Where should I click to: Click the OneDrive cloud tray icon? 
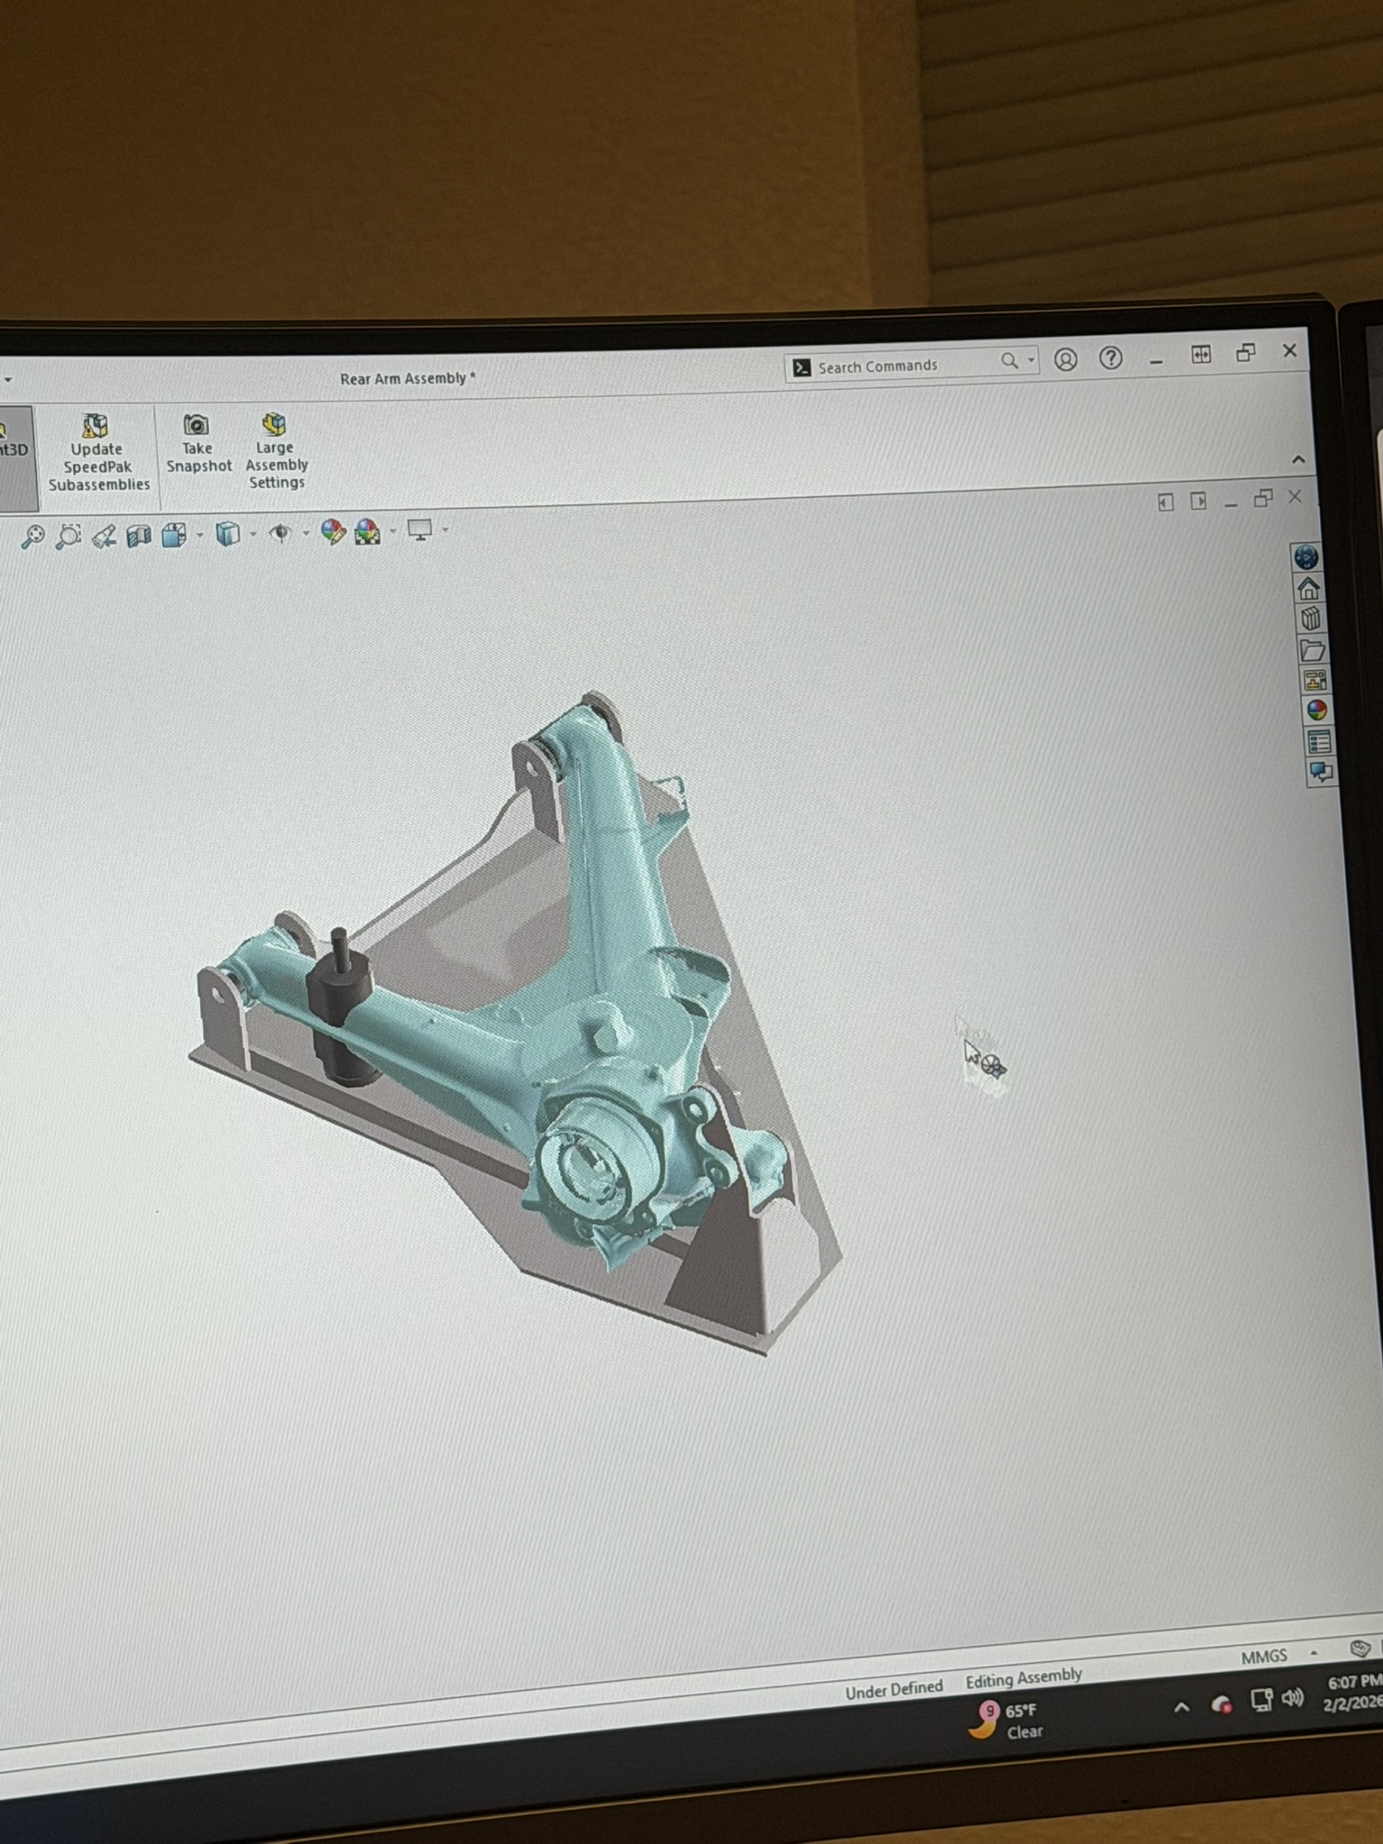coord(1222,1704)
